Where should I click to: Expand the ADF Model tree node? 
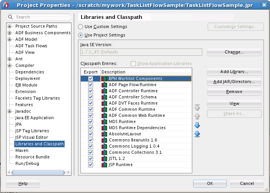(10, 40)
